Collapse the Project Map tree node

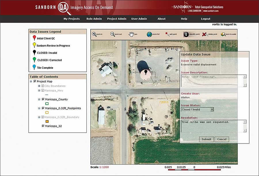pos(31,82)
